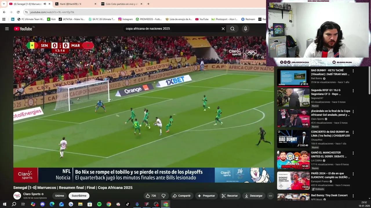Go back using browser back arrow
The height and width of the screenshot is (208, 371).
click(4, 12)
